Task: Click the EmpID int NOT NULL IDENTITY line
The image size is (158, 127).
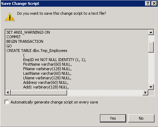Action: (55, 60)
